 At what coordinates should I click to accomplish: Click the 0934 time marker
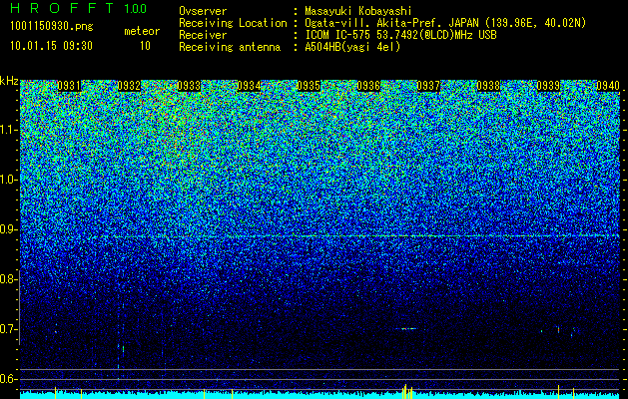pos(249,86)
